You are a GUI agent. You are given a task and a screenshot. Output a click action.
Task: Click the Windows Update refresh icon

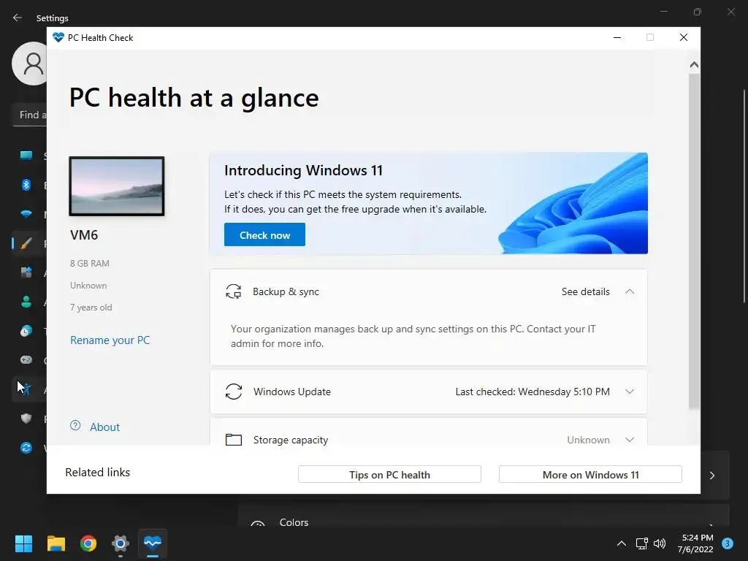(x=234, y=392)
